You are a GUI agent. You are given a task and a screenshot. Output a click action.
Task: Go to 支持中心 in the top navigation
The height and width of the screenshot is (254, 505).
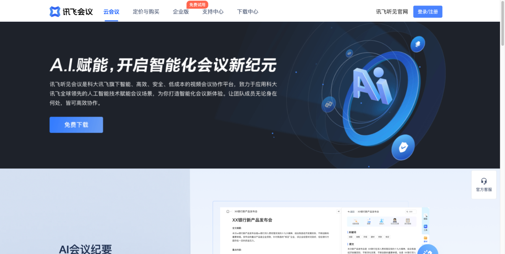coord(213,12)
